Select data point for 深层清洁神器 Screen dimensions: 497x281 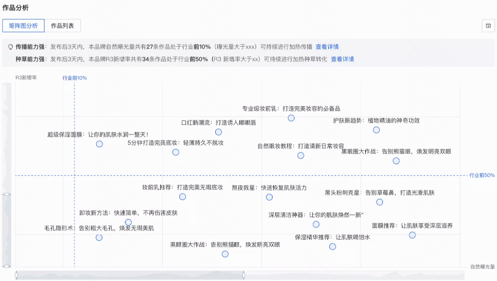316,224
